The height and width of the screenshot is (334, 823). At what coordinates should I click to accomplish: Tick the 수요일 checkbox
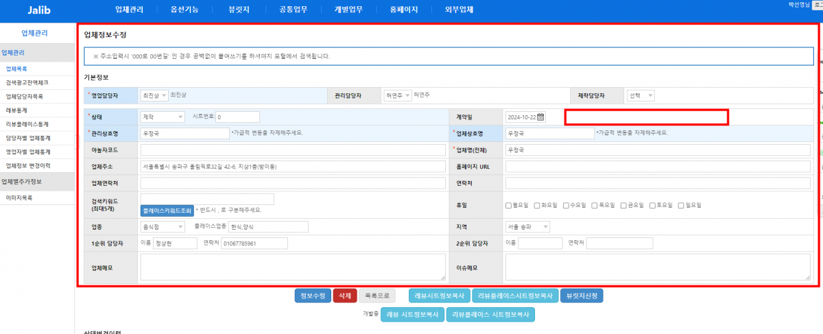click(565, 205)
